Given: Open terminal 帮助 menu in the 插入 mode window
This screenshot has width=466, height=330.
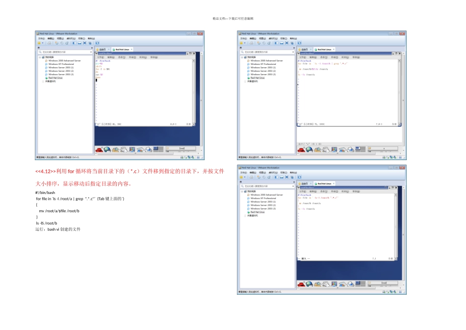Looking at the screenshot, I should point(356,192).
